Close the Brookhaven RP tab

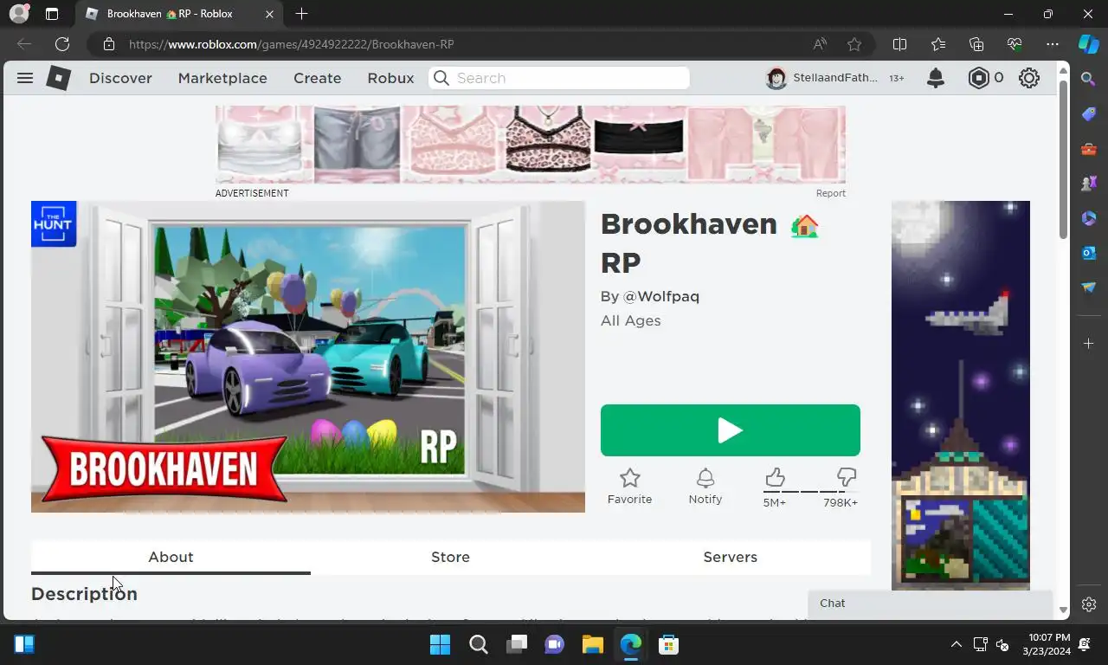(269, 14)
